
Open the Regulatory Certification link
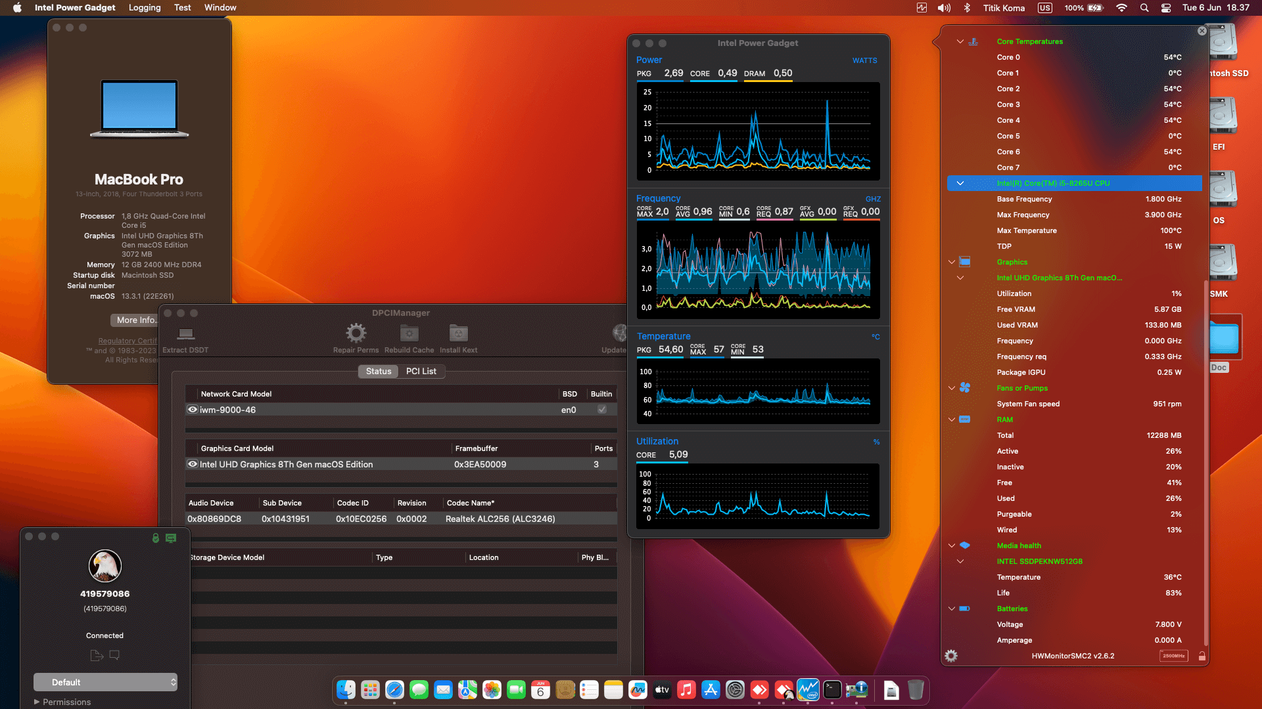[x=128, y=341]
